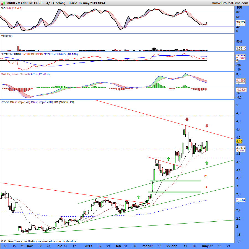Select the red "2°" annotation
Image resolution: width=249 pixels, height=249 pixels.
[x=205, y=176]
